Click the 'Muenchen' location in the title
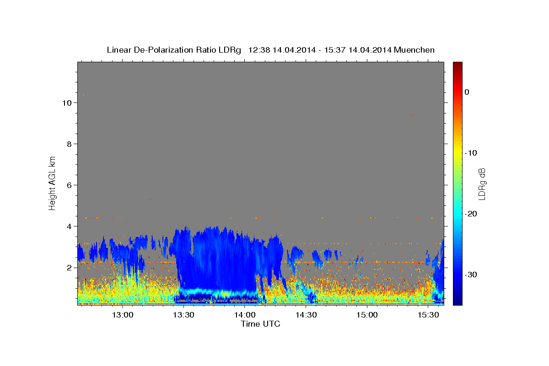The height and width of the screenshot is (366, 549). tap(414, 50)
